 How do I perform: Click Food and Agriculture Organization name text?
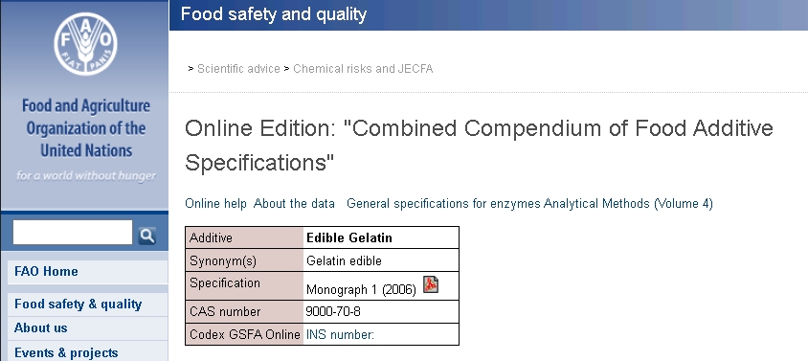coord(85,128)
